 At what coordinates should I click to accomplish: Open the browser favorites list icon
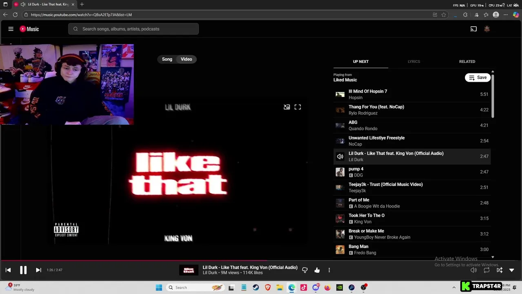click(486, 15)
